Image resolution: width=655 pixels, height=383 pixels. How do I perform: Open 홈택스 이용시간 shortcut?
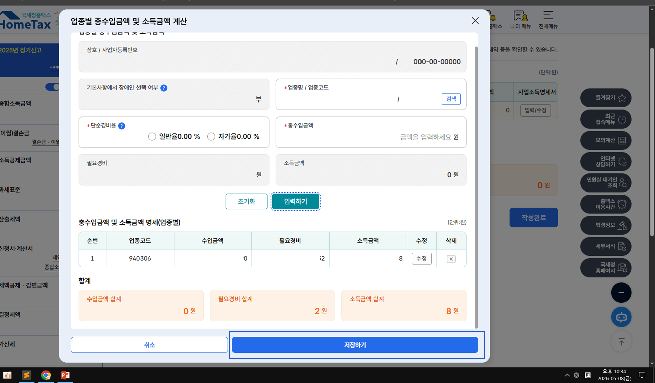pos(606,204)
